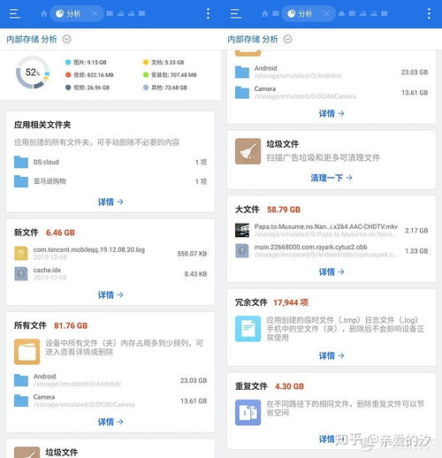
Task: Open 详情 under 大文件 section
Action: 331,271
